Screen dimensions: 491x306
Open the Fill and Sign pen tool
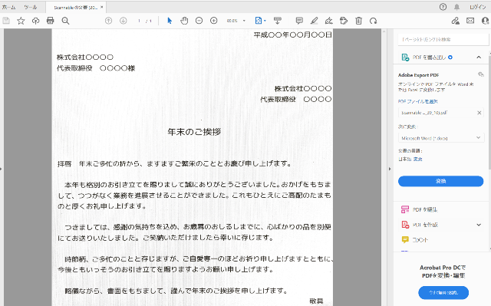[x=329, y=21]
